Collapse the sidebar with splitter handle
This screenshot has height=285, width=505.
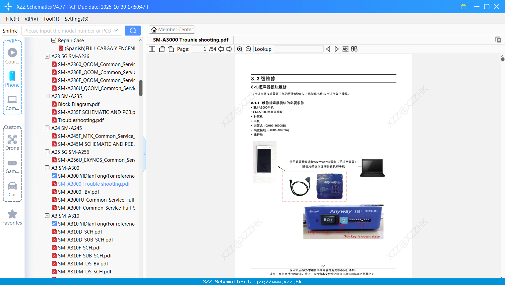[144, 153]
